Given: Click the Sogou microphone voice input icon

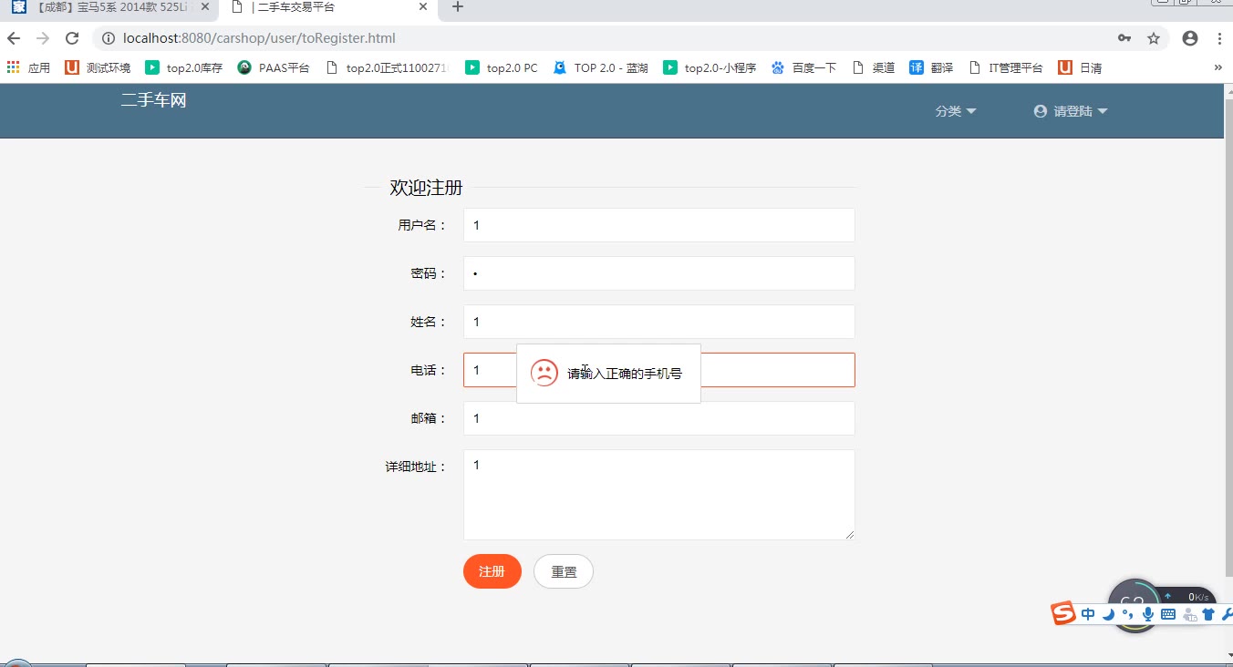Looking at the screenshot, I should point(1147,615).
